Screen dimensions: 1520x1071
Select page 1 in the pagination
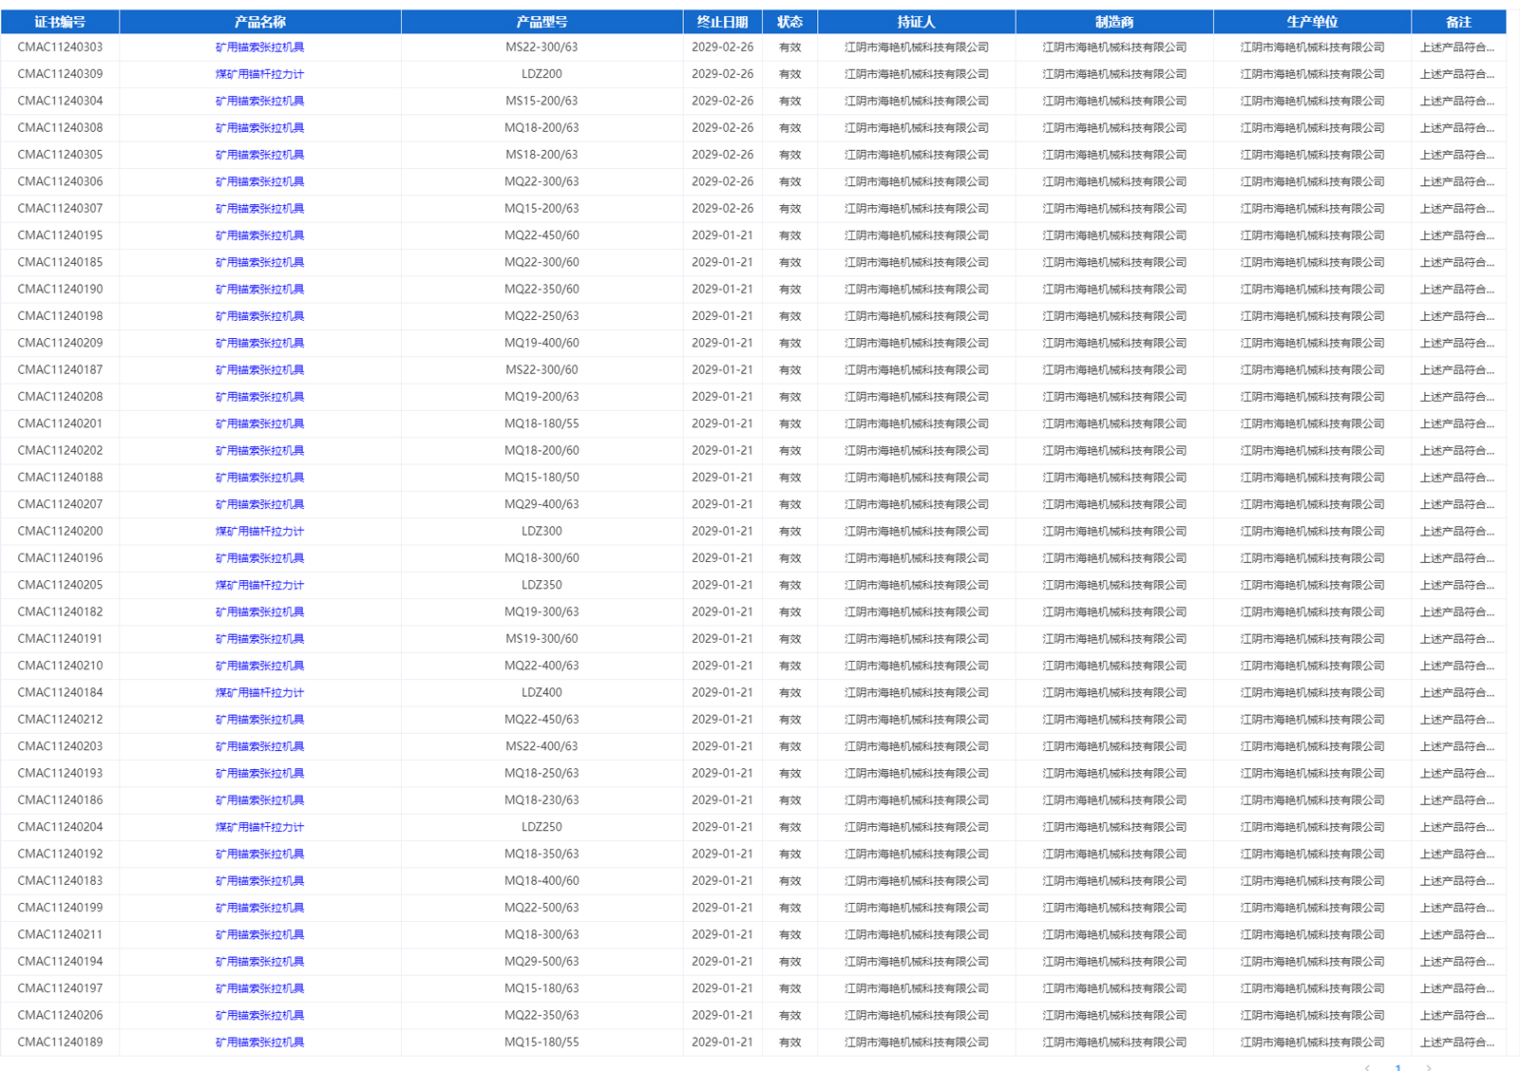pyautogui.click(x=1397, y=1067)
